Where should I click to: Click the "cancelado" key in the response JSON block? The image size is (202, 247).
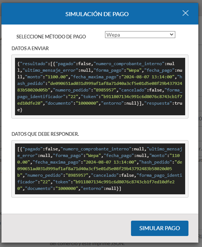coord(105,175)
